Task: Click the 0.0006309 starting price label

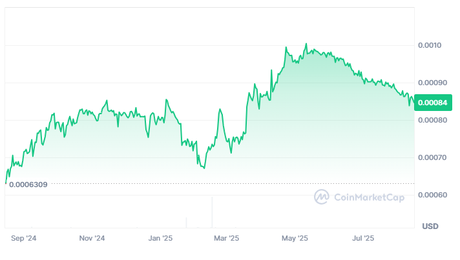Action: pos(28,185)
